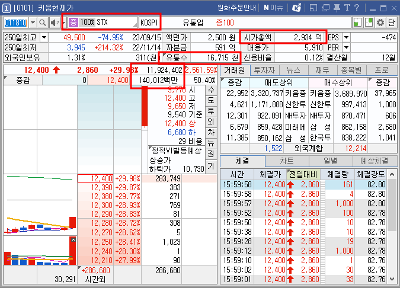Click the duplicate window icon
This screenshot has width=400, height=288.
[325, 8]
